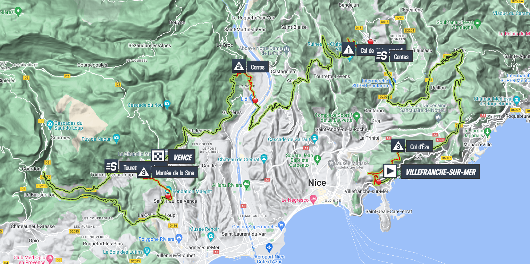Screen dimensions: 530x264
Task: Click the Villefranche-sur-Mer start play icon
Action: [x=390, y=171]
